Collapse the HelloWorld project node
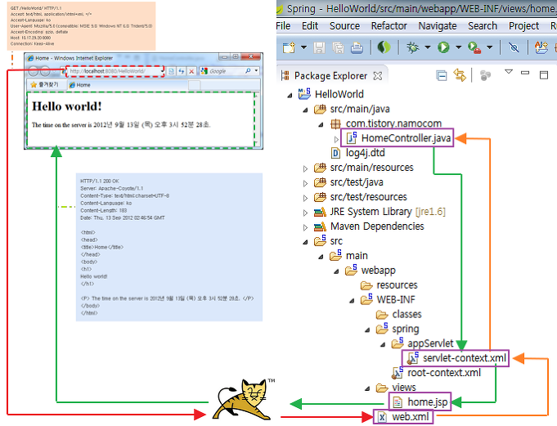This screenshot has height=426, width=557. [290, 95]
